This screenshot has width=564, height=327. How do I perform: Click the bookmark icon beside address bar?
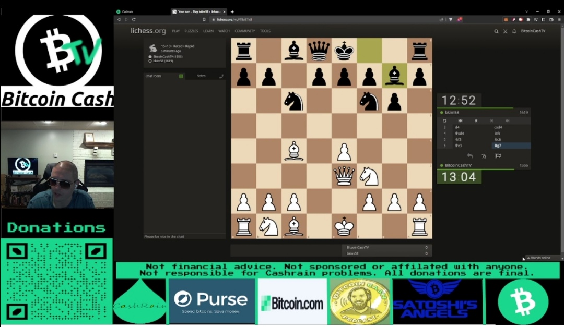[204, 20]
